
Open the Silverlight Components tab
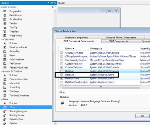76,37
